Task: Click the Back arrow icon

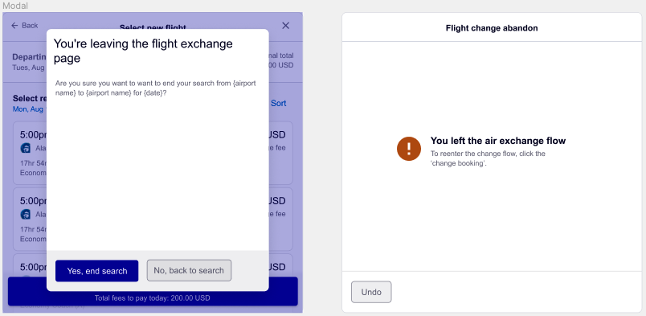Action: pyautogui.click(x=14, y=26)
